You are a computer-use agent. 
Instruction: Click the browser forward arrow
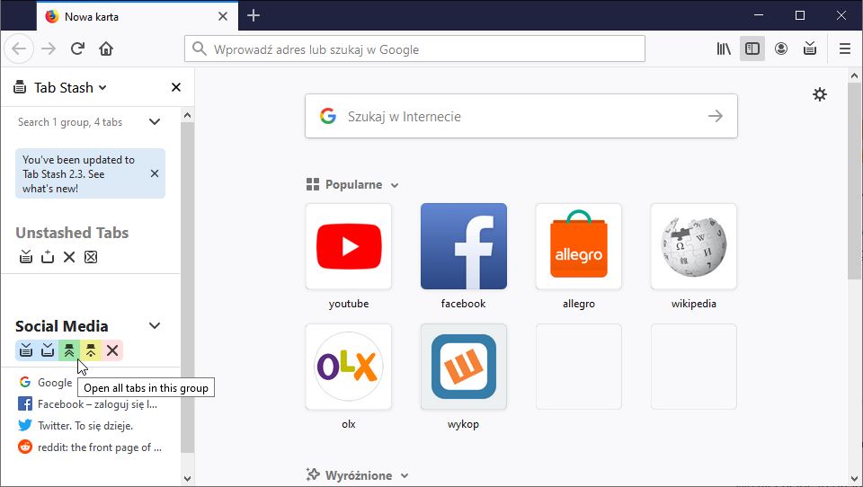pos(49,49)
